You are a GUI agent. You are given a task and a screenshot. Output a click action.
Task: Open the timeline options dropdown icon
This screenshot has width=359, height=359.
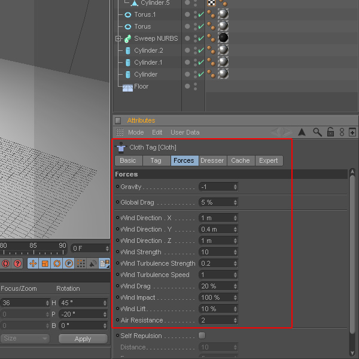click(x=104, y=263)
